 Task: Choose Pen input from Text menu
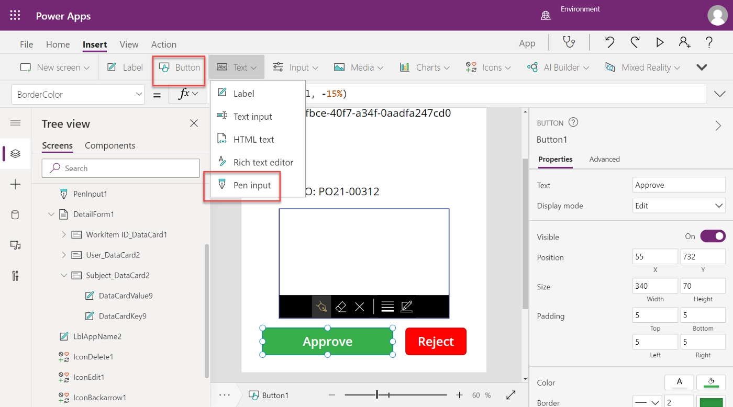point(258,185)
